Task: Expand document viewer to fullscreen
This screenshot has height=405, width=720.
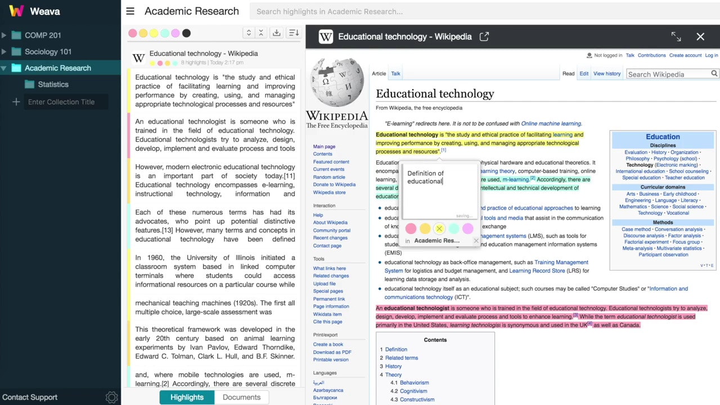Action: 676,37
